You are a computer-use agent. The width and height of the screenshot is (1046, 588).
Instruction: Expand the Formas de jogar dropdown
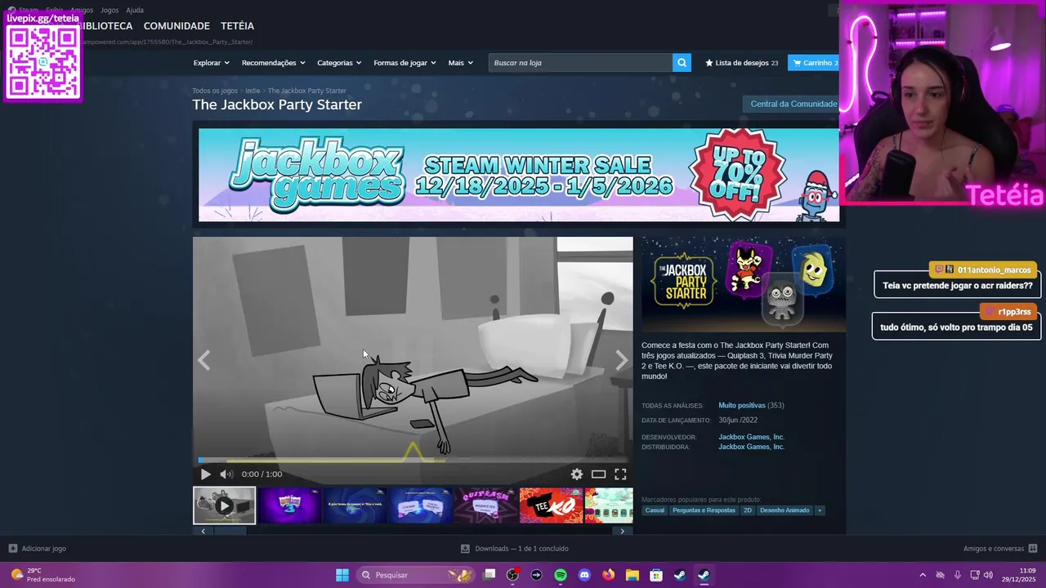(x=405, y=63)
